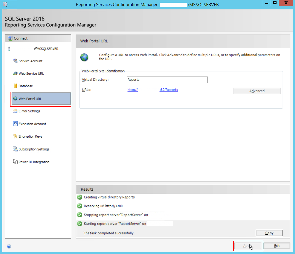Click the Web Service URL icon
Image resolution: width=295 pixels, height=254 pixels.
click(15, 74)
